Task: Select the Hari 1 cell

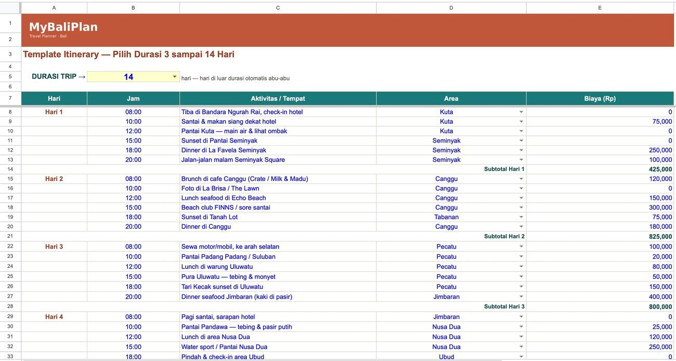Action: coord(54,112)
